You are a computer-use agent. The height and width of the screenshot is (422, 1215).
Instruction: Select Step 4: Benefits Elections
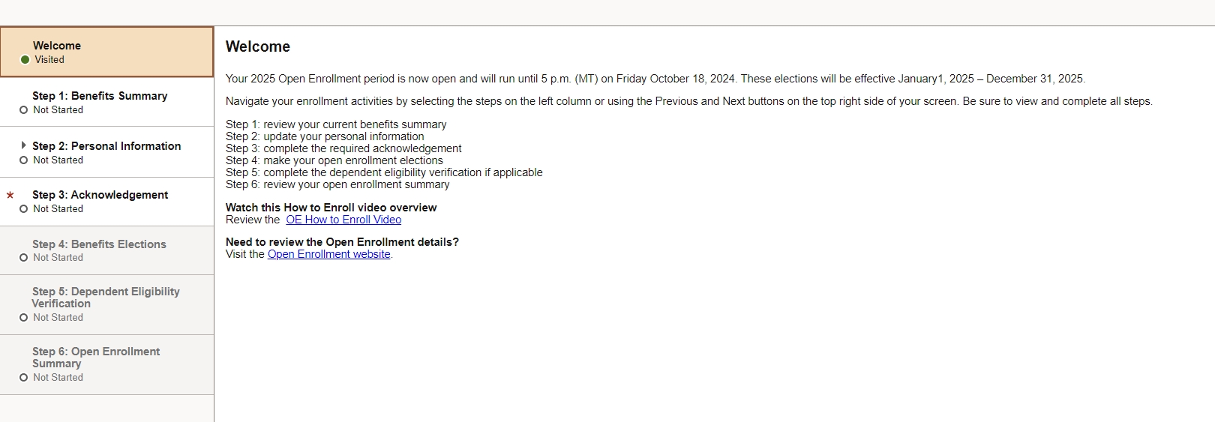click(x=99, y=244)
